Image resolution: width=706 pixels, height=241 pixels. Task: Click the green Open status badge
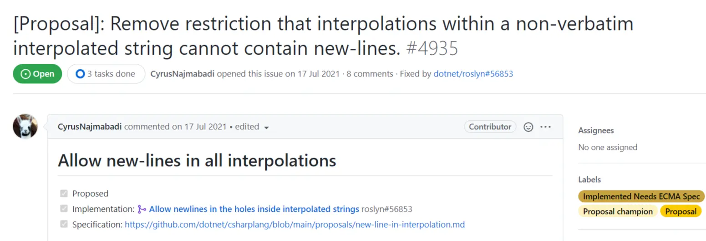tap(37, 74)
